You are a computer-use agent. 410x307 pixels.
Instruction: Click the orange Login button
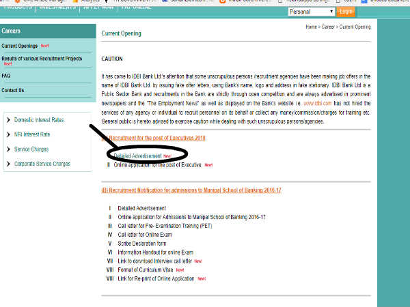pos(346,12)
